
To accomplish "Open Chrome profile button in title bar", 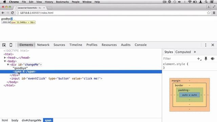I will 209,7.
